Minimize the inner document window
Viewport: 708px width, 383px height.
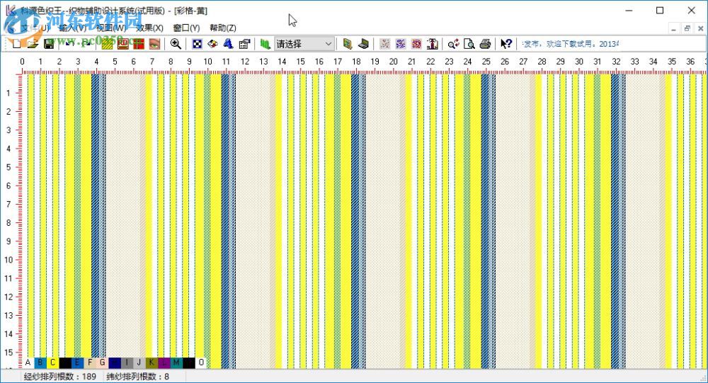pos(674,28)
